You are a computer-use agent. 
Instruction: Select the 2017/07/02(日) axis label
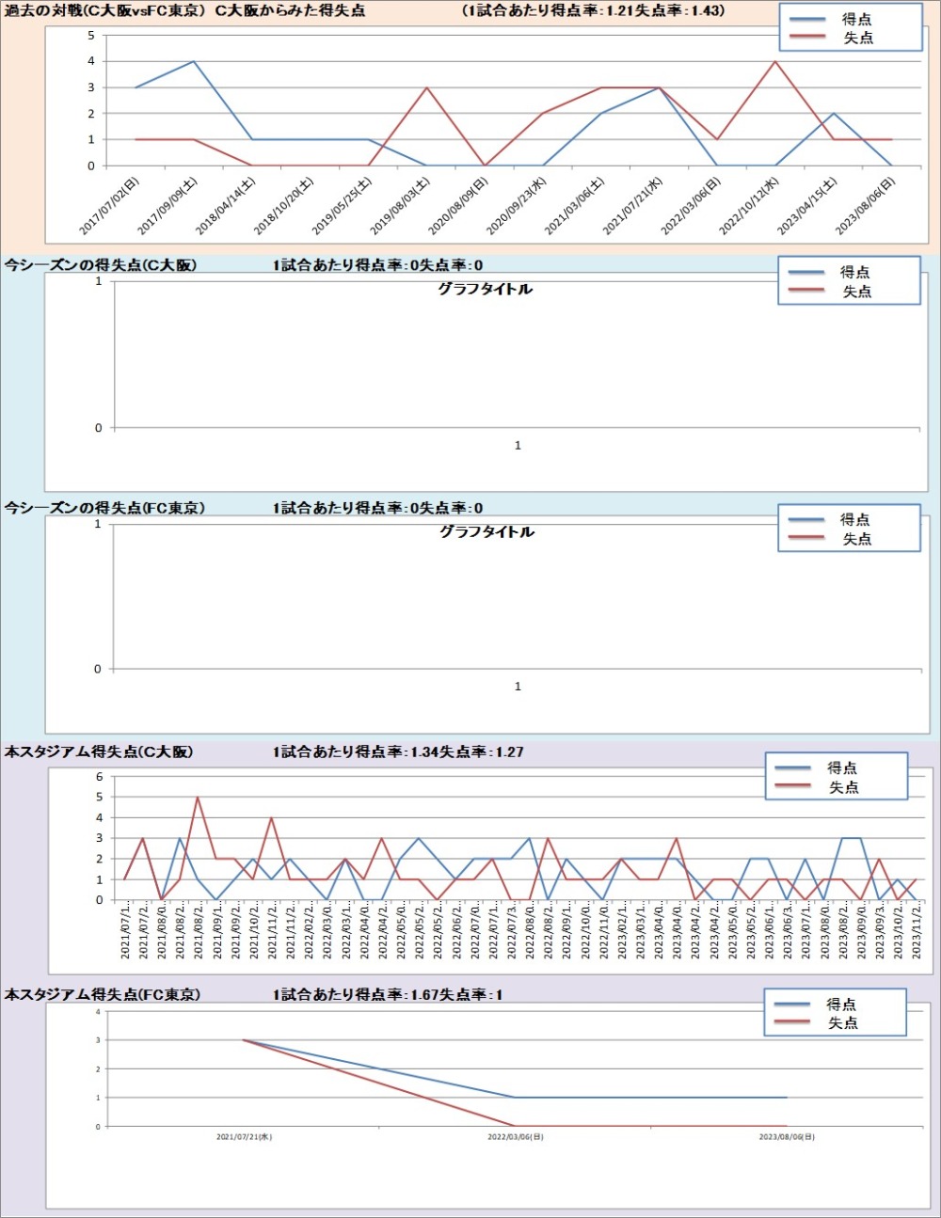point(110,205)
